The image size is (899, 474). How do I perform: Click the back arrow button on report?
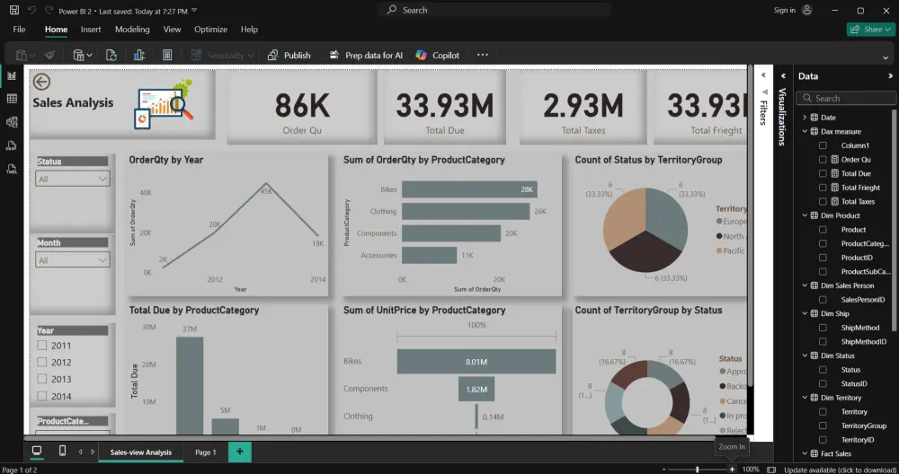click(x=41, y=82)
